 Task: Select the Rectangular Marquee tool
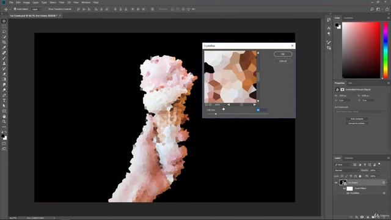click(x=4, y=26)
